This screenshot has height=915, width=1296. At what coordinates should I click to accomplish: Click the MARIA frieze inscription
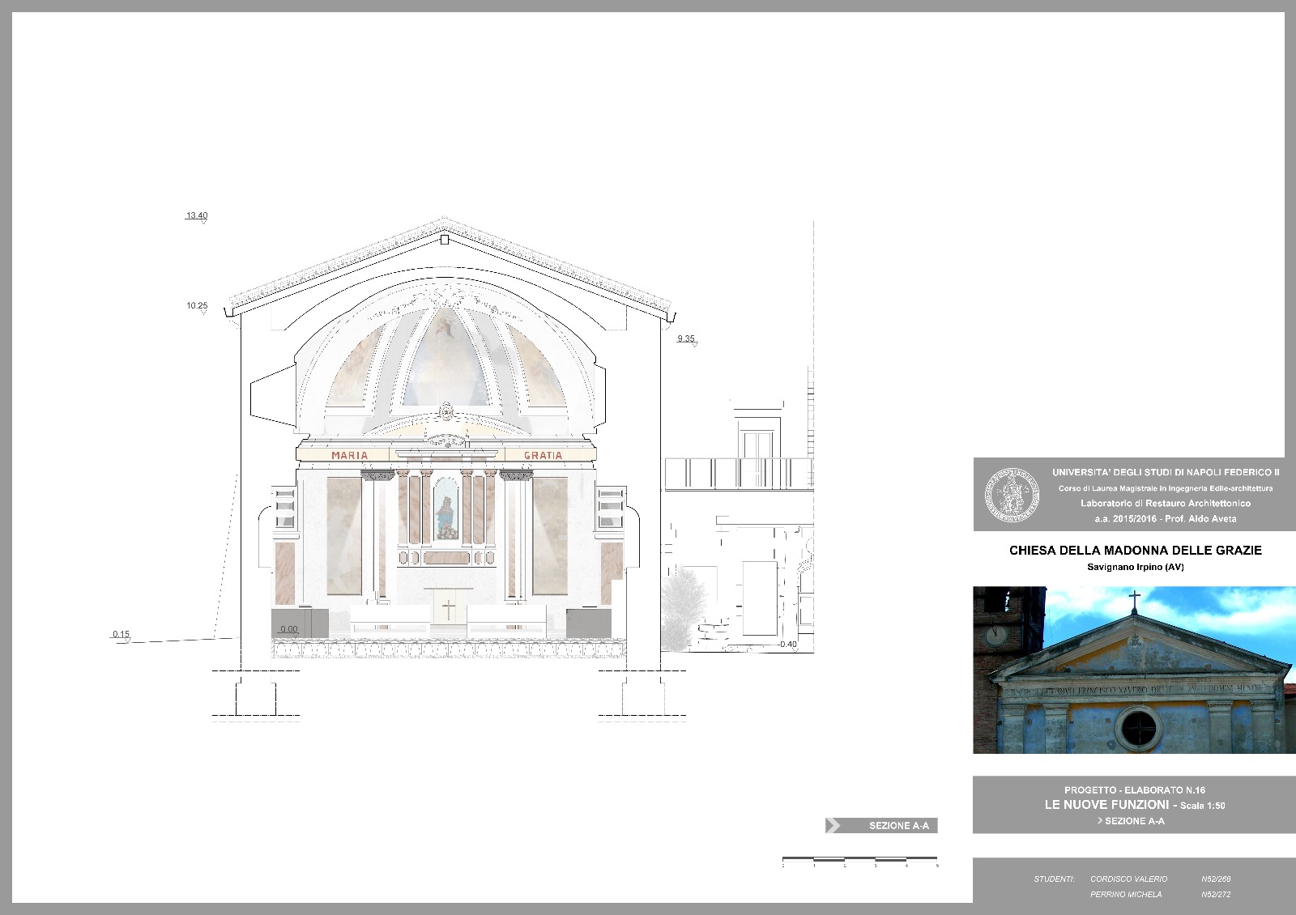(350, 456)
